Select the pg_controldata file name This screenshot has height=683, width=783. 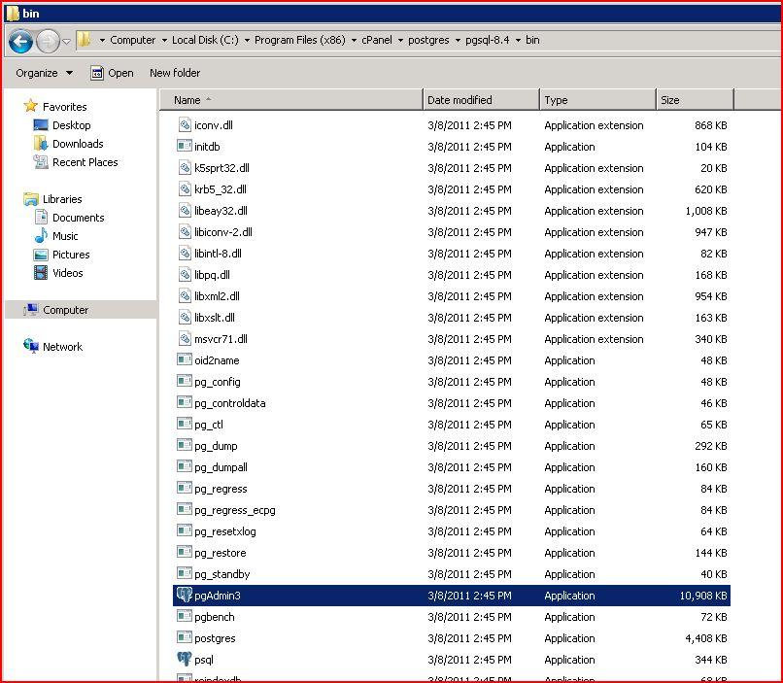point(229,403)
